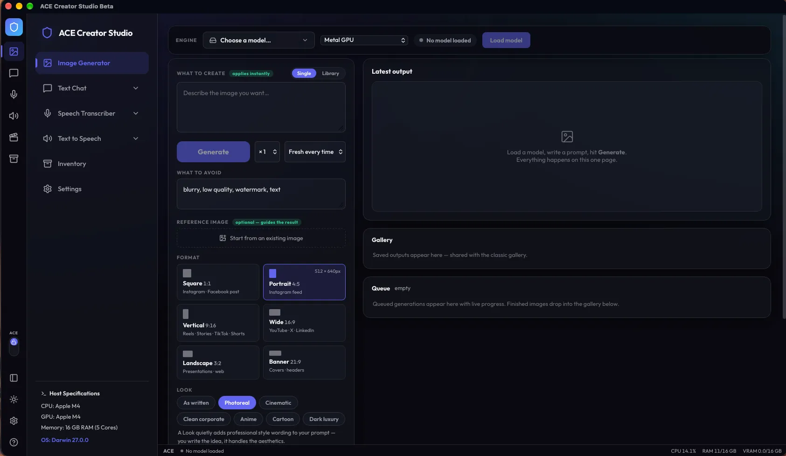Select the Landscape 3:2 format
786x456 pixels.
[x=218, y=363]
